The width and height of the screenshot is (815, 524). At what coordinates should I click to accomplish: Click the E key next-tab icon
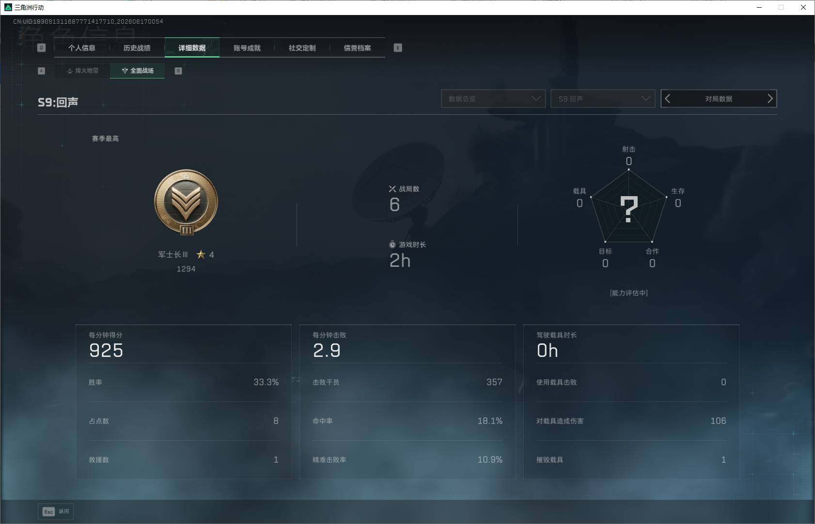[x=398, y=48]
